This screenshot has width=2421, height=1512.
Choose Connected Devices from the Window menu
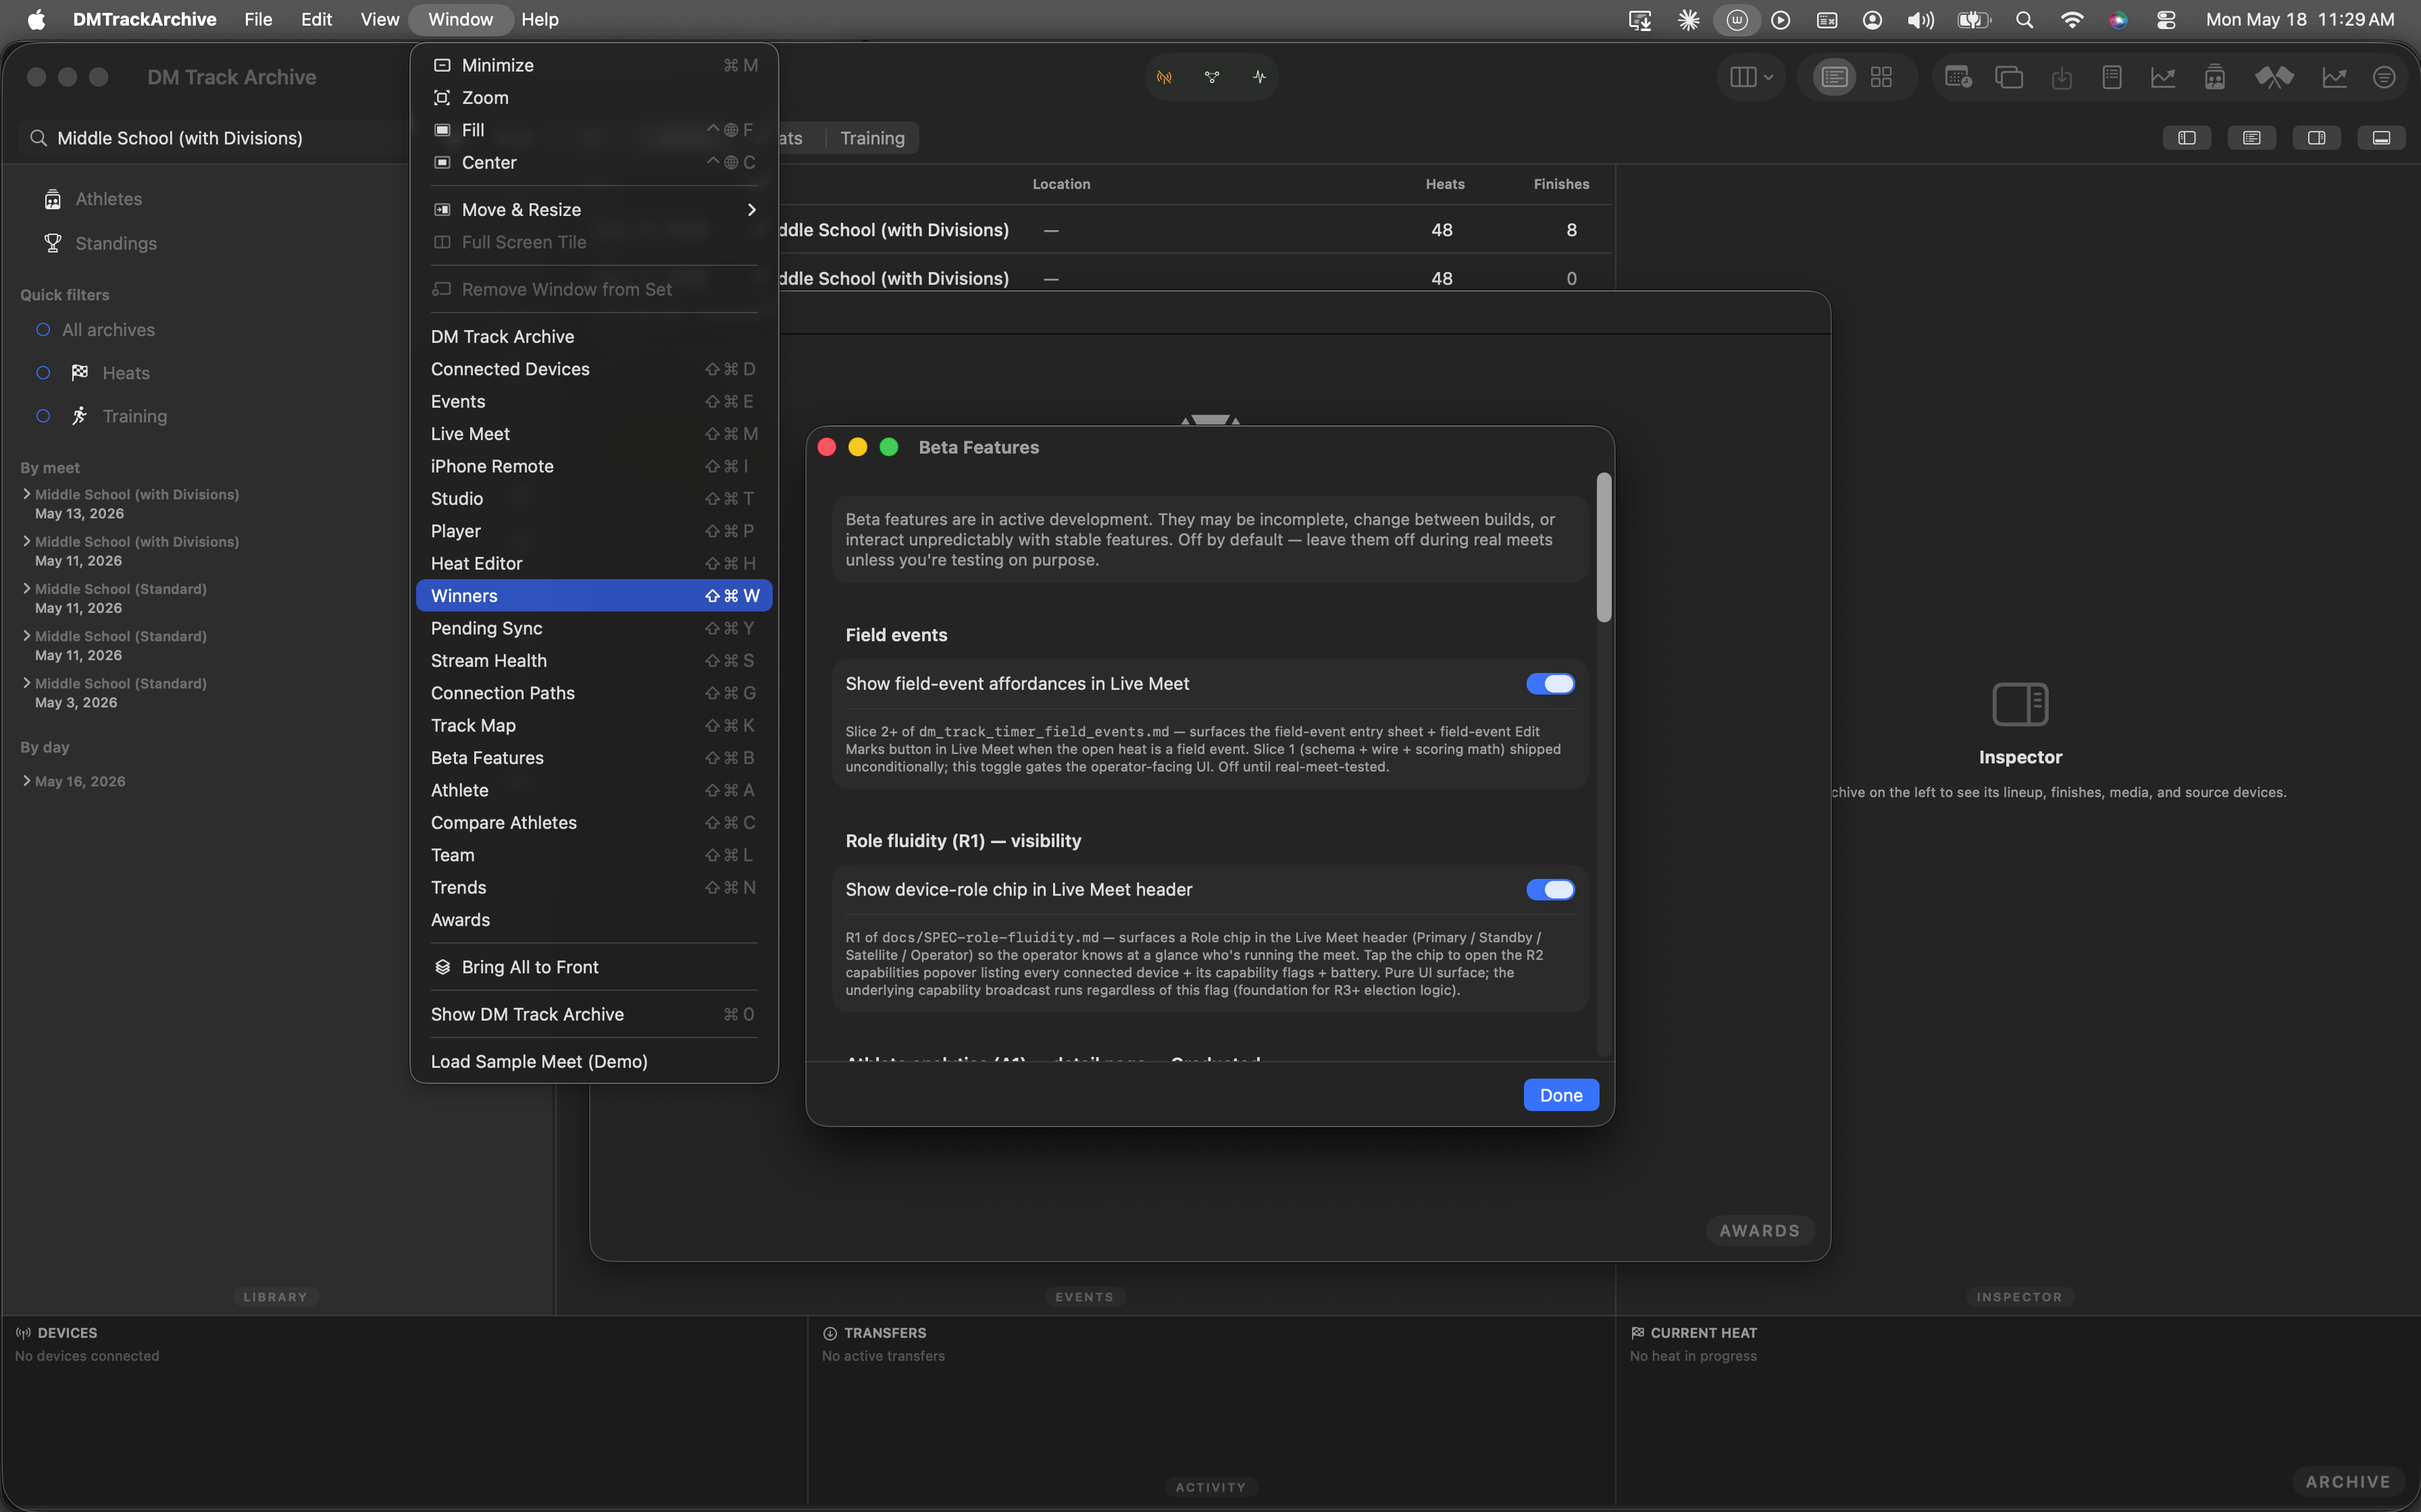(x=594, y=369)
